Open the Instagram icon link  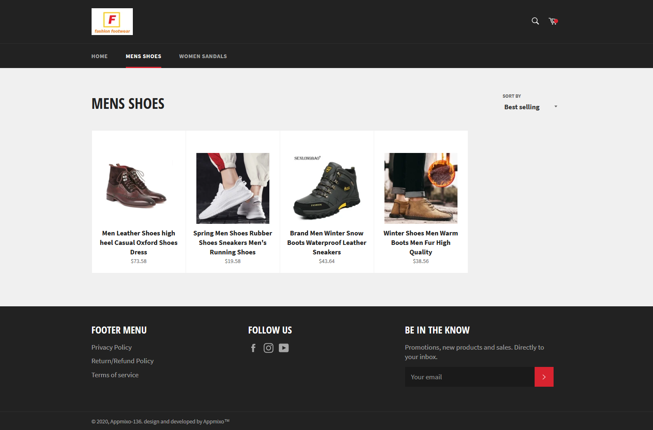pyautogui.click(x=269, y=348)
